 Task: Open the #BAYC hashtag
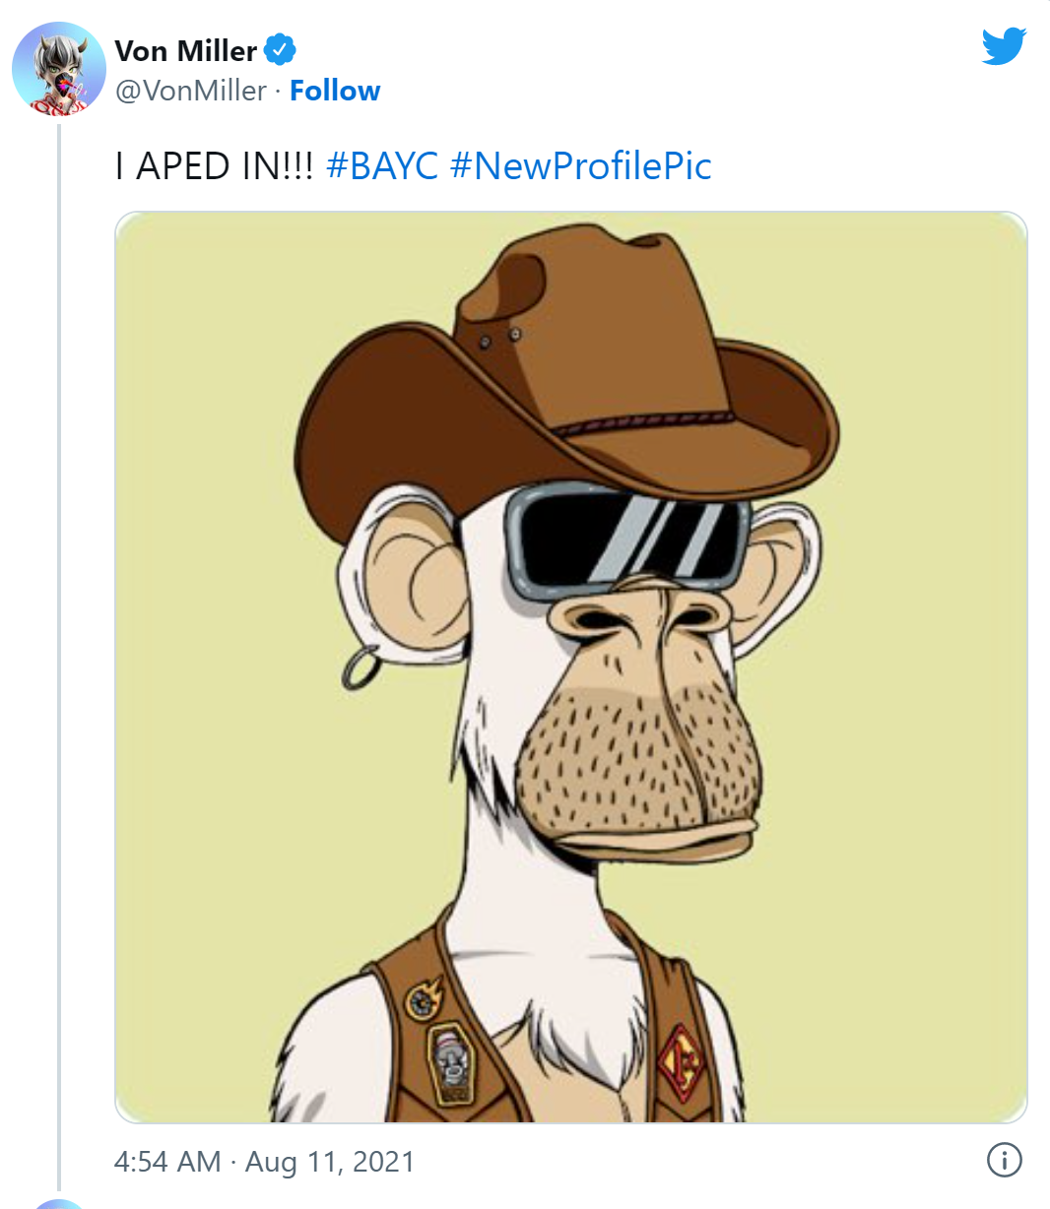382,166
